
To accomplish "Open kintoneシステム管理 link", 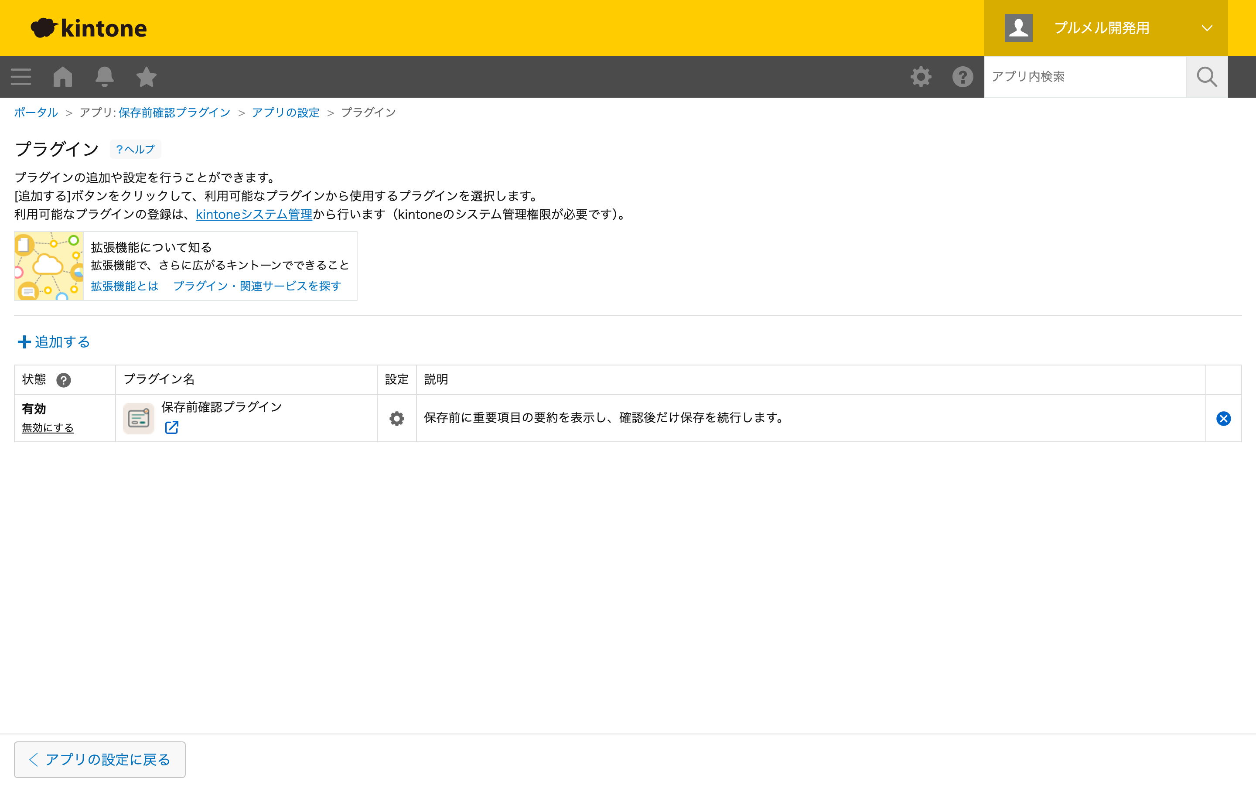I will point(254,215).
